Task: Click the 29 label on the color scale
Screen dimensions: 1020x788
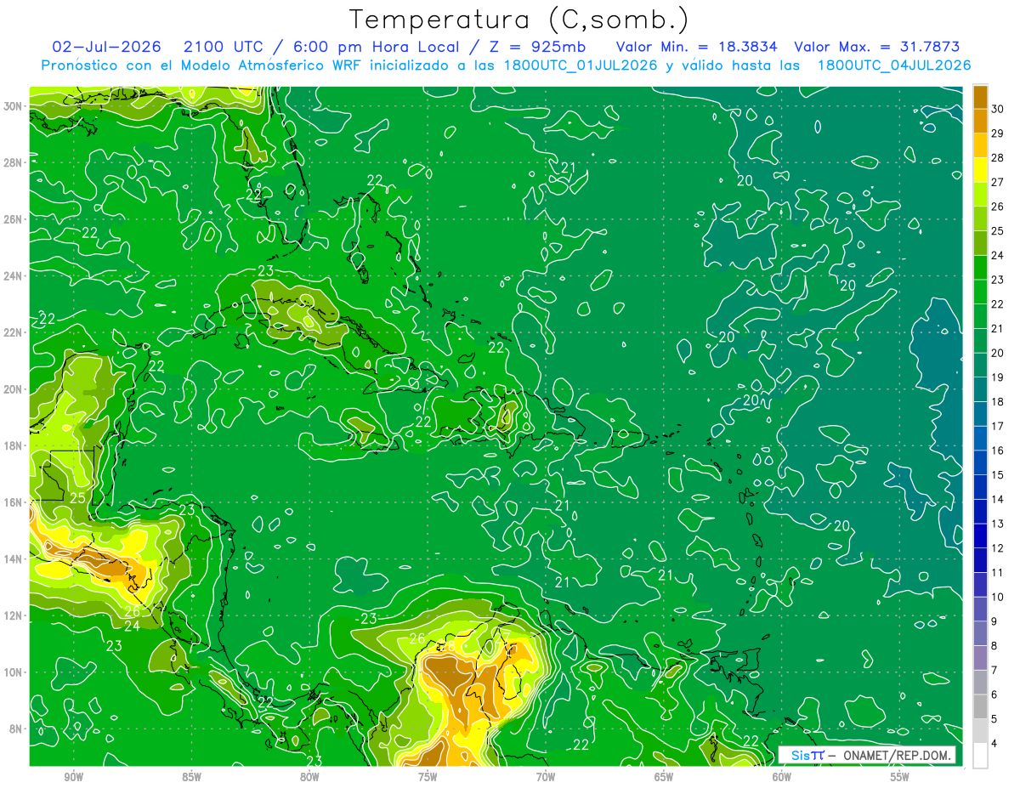Action: click(x=998, y=133)
